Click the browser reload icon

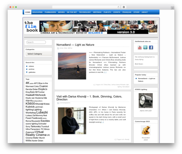tap(118, 7)
